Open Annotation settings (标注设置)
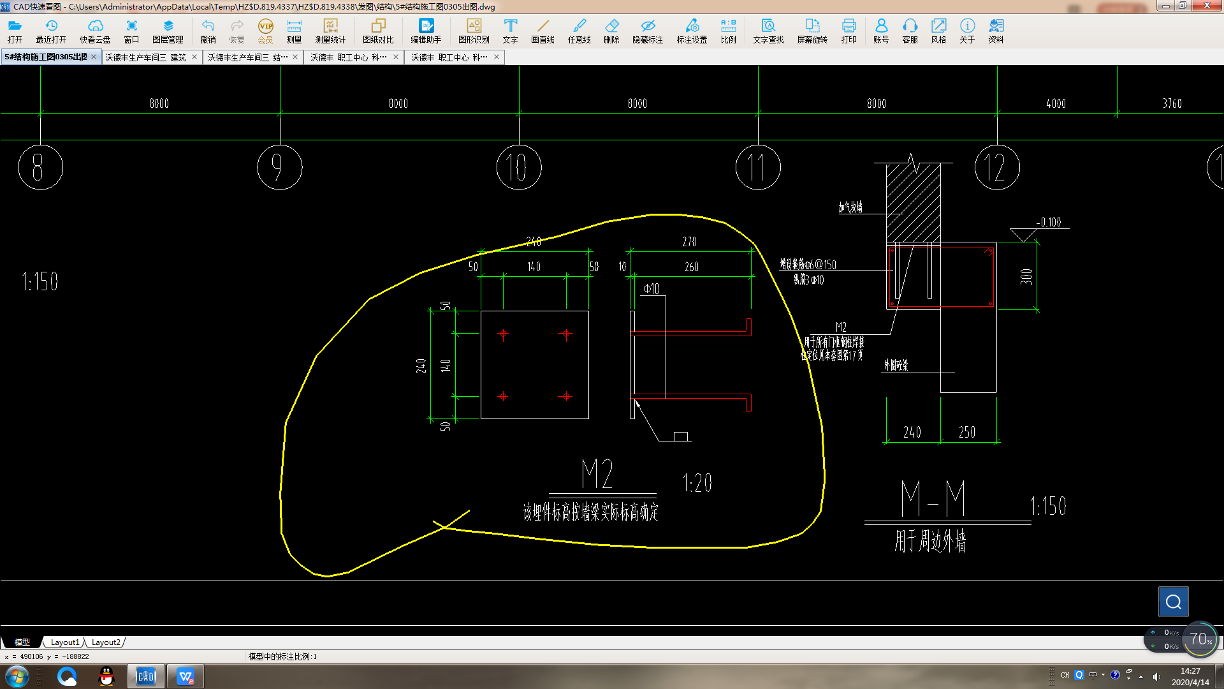 pos(692,31)
